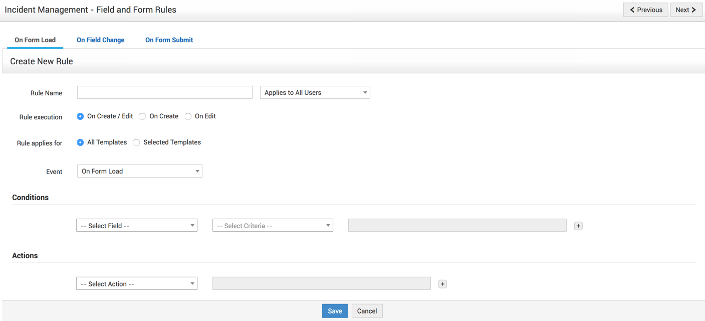
Task: Go to the On Form Submit tab
Action: pyautogui.click(x=169, y=40)
